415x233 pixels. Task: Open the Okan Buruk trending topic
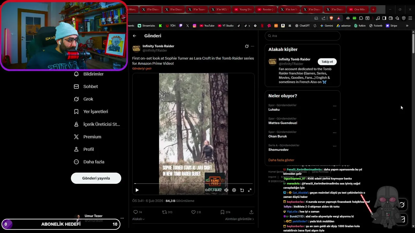pos(278,136)
